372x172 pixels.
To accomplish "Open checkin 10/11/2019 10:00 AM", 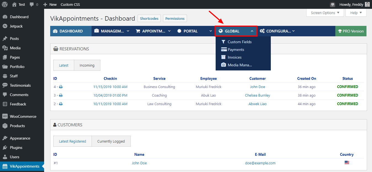I will [110, 104].
